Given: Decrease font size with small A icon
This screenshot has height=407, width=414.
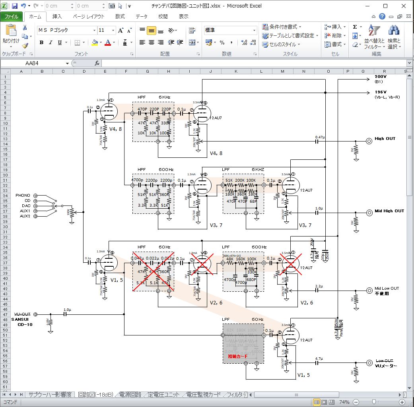Looking at the screenshot, I should point(129,30).
